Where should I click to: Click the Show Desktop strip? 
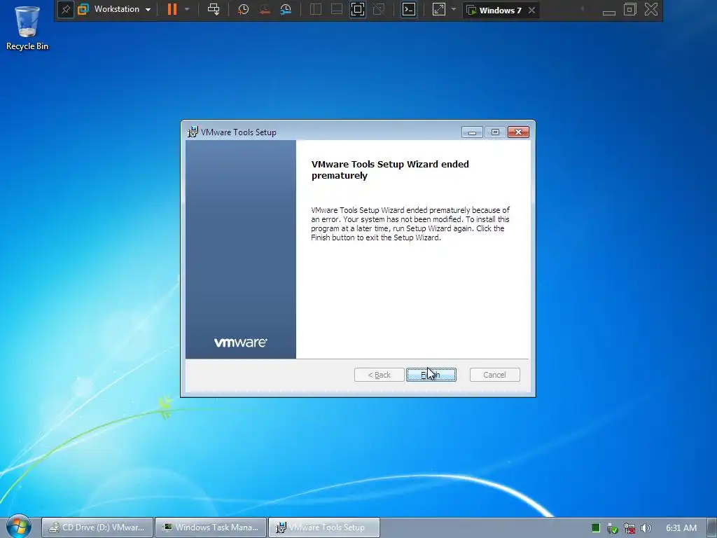click(x=712, y=528)
